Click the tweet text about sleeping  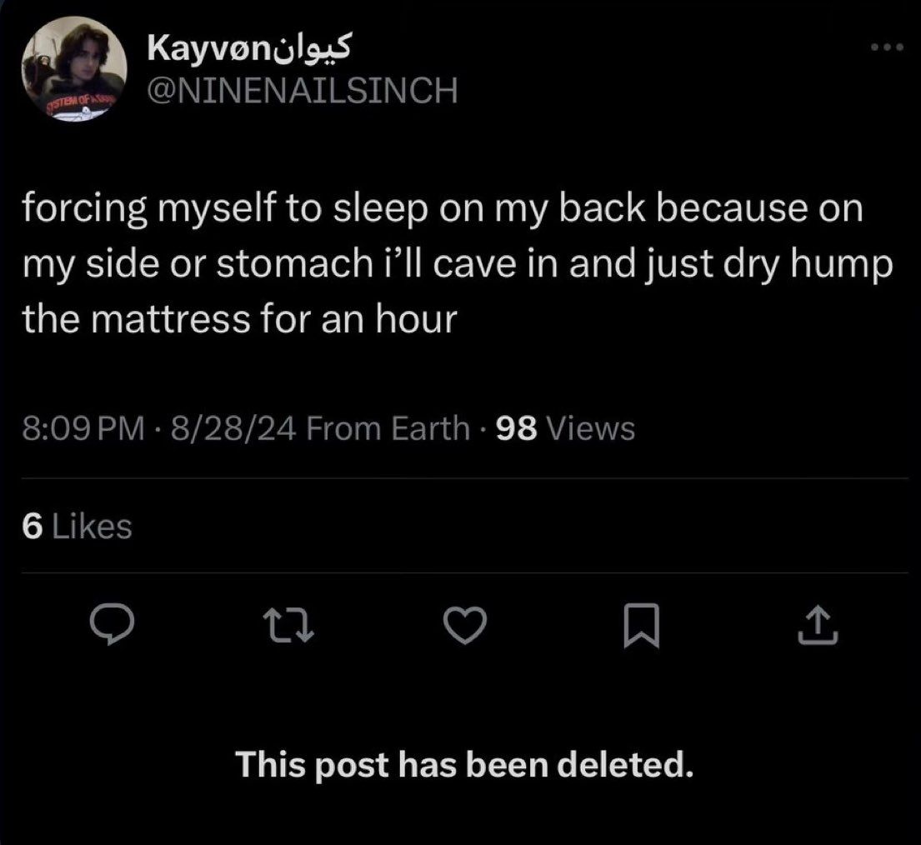click(x=458, y=263)
